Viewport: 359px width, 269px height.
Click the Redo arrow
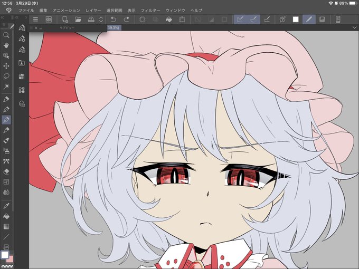pos(126,20)
